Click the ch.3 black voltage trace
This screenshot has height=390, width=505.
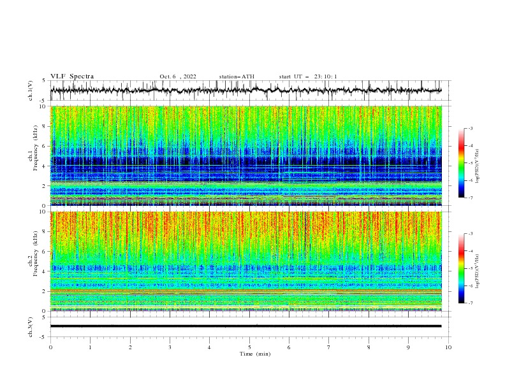[245, 326]
